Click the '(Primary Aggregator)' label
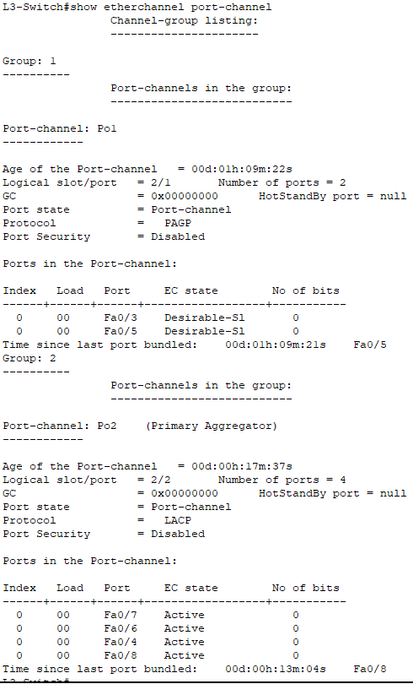The width and height of the screenshot is (413, 684). [x=212, y=426]
